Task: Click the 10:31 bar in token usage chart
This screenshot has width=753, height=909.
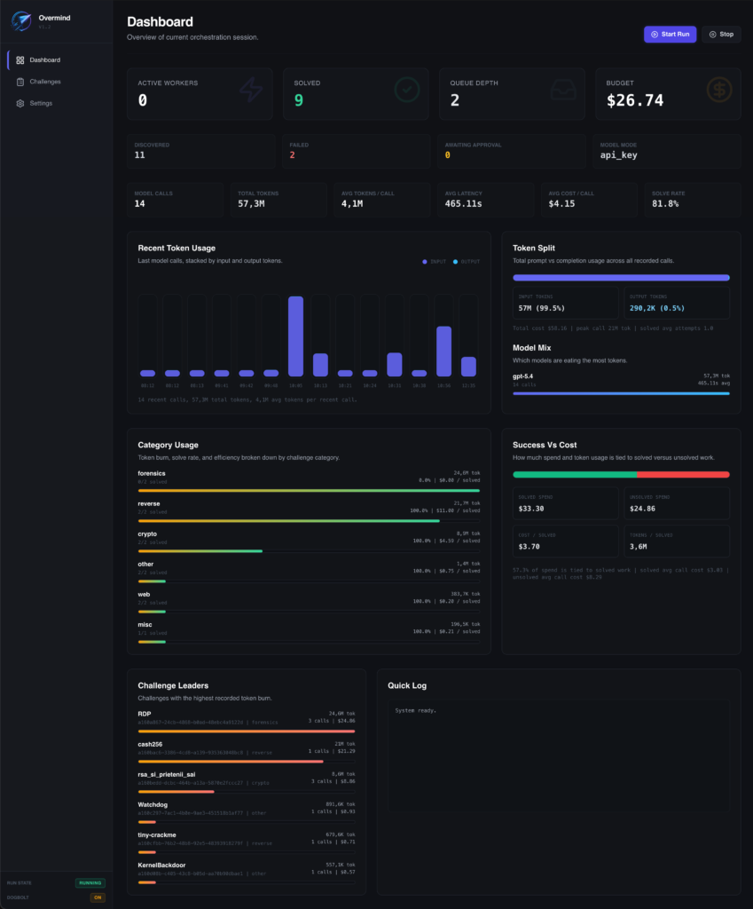Action: pyautogui.click(x=395, y=365)
